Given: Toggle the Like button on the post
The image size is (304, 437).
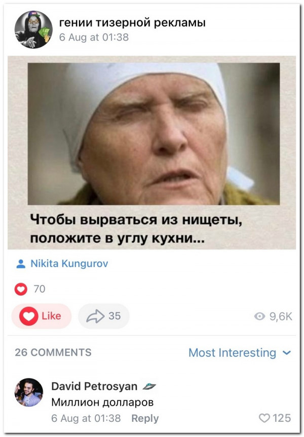Looking at the screenshot, I should click(x=42, y=316).
